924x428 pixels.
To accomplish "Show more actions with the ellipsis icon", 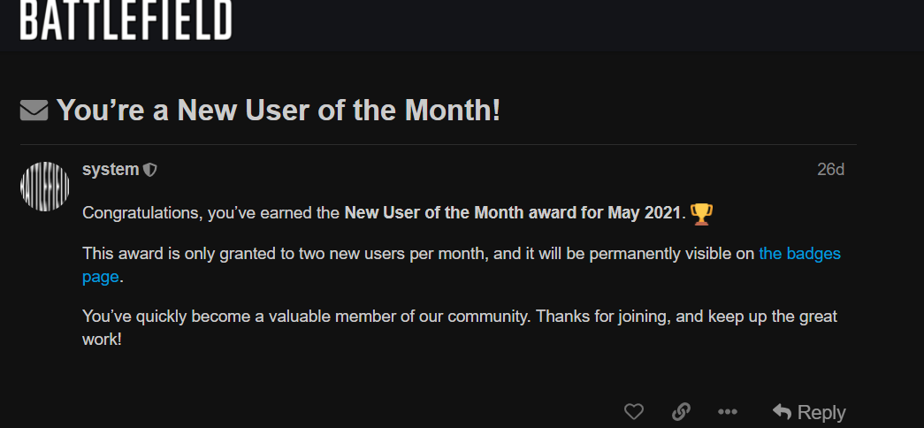I will 728,411.
